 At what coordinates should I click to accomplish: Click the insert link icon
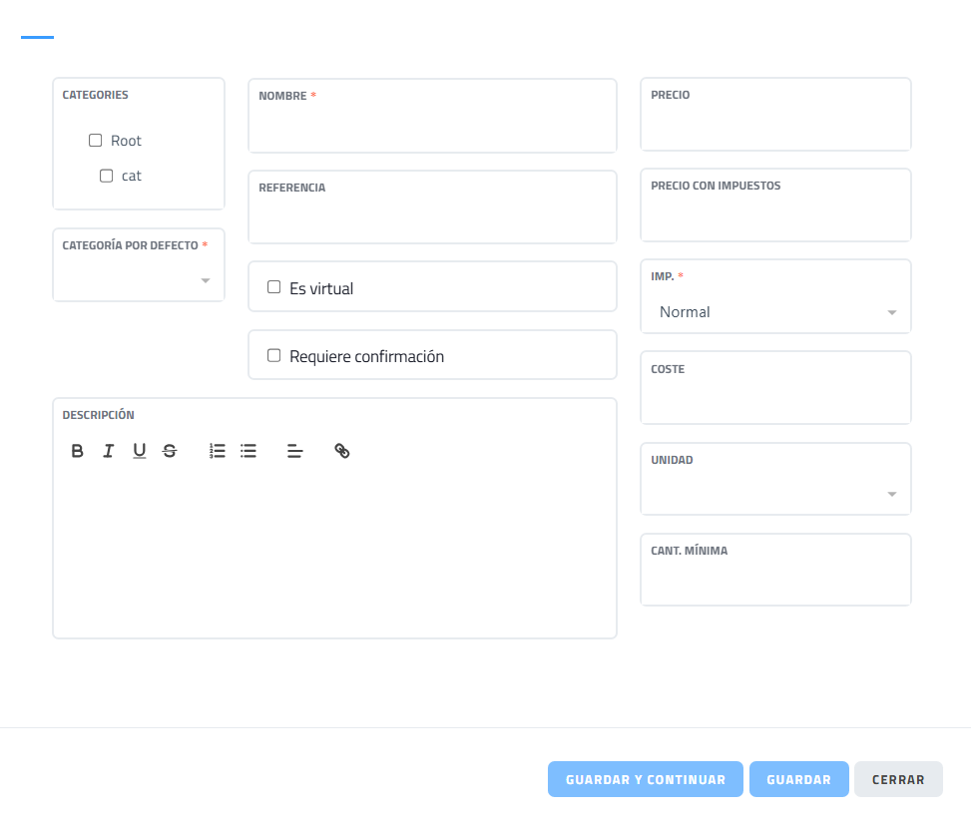click(342, 451)
